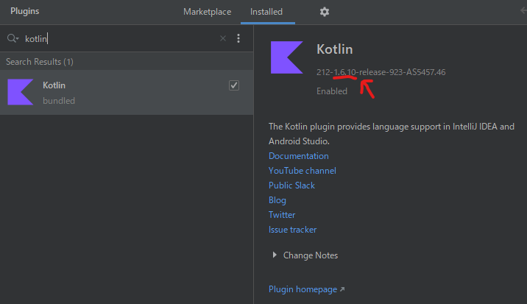Click the external-link arrow beside Plugin homepage
The width and height of the screenshot is (527, 304).
click(342, 289)
